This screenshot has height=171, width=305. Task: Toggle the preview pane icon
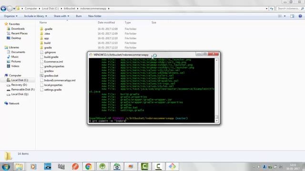[292, 16]
